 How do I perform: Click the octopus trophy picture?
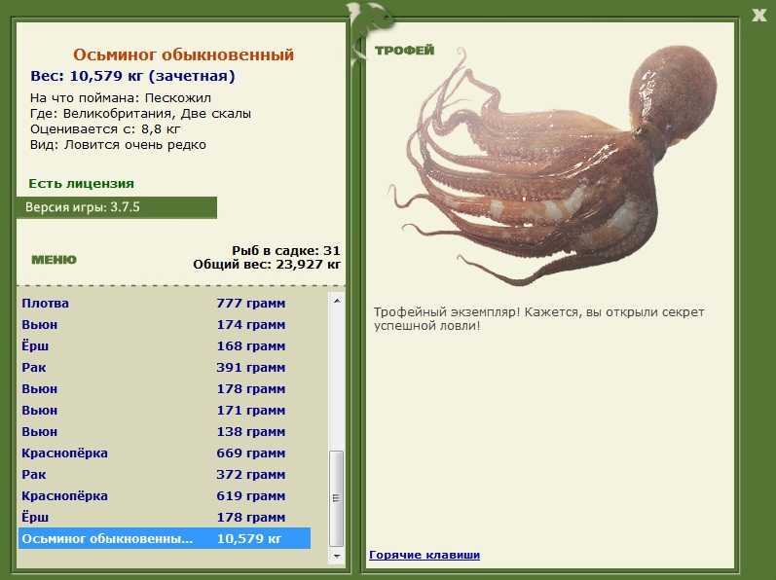coord(552,165)
